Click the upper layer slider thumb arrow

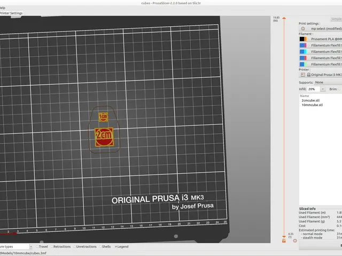pyautogui.click(x=284, y=18)
